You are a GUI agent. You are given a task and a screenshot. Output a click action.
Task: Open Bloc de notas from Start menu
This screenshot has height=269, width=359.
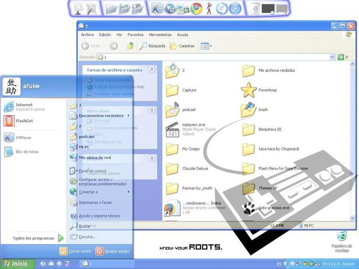click(x=21, y=152)
